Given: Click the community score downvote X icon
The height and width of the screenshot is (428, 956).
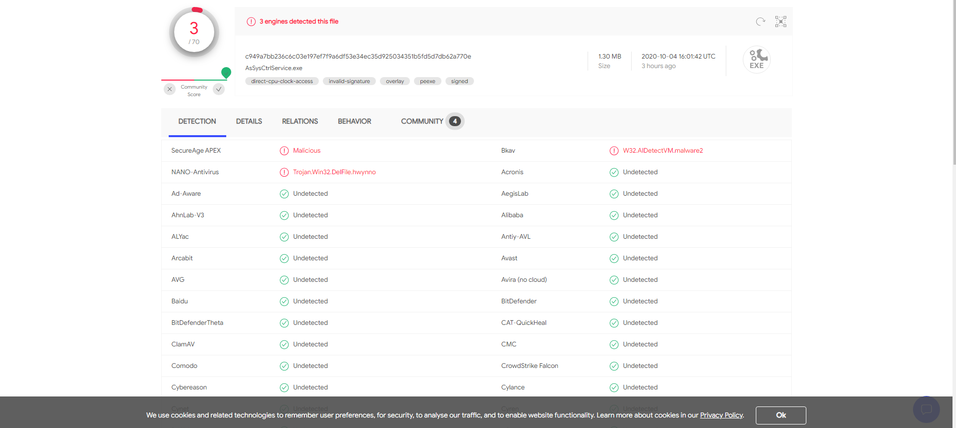Looking at the screenshot, I should point(170,89).
